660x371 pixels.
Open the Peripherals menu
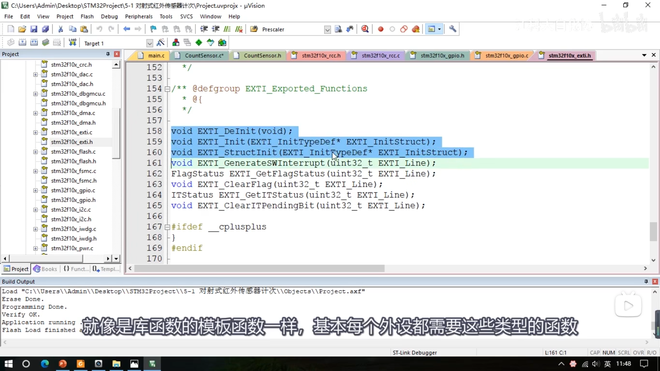pos(139,16)
